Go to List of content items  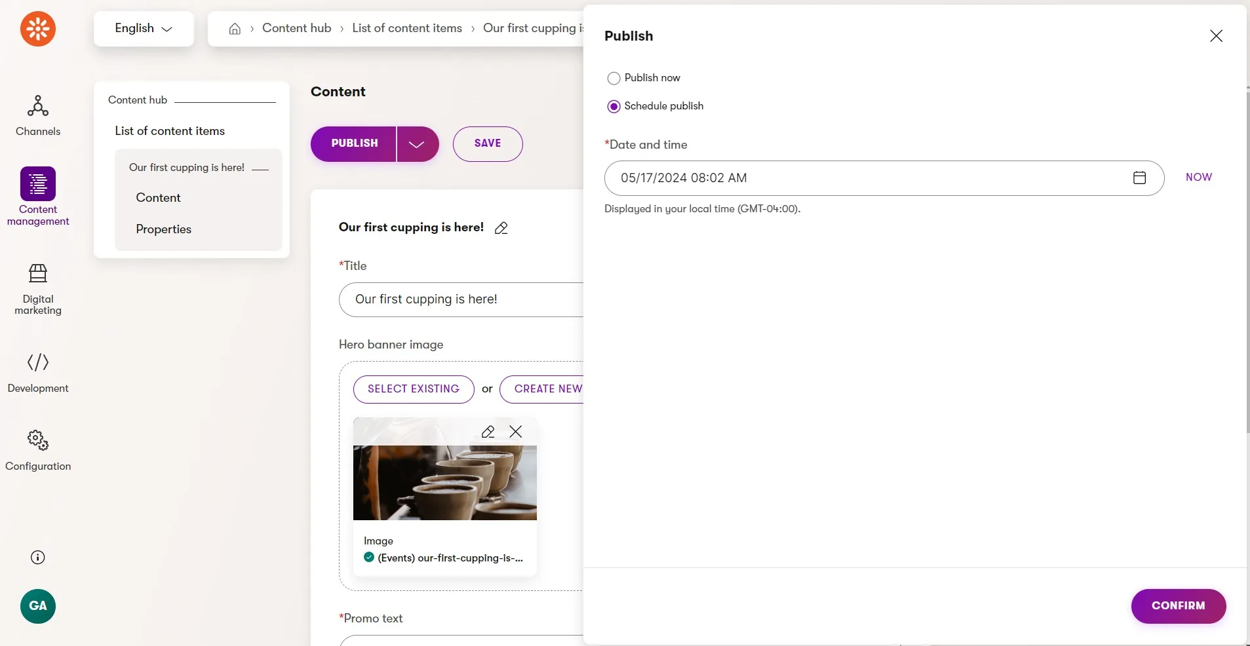(x=170, y=131)
